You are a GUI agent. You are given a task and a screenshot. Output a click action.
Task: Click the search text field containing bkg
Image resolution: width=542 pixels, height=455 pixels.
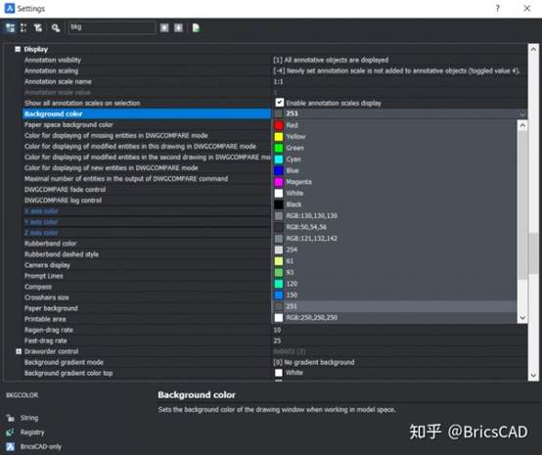coord(112,27)
